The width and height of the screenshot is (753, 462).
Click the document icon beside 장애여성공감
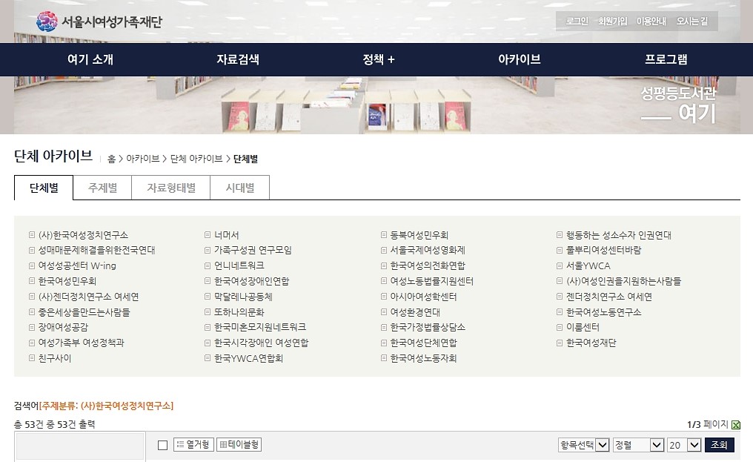(x=32, y=327)
